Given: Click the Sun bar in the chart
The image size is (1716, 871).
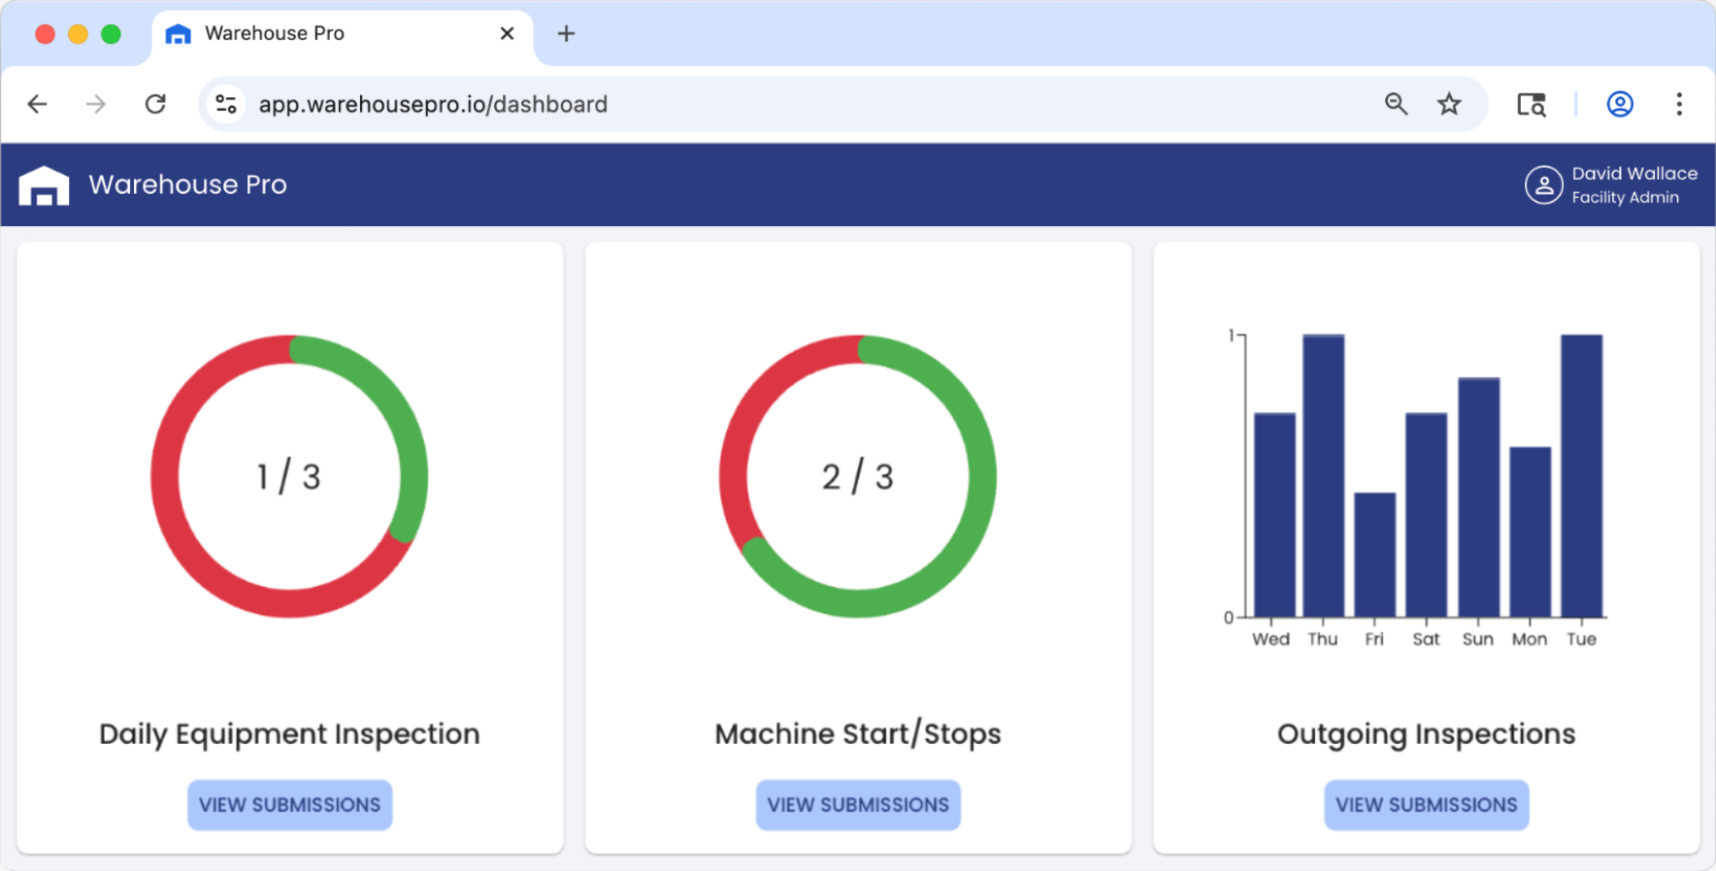Looking at the screenshot, I should point(1479,498).
